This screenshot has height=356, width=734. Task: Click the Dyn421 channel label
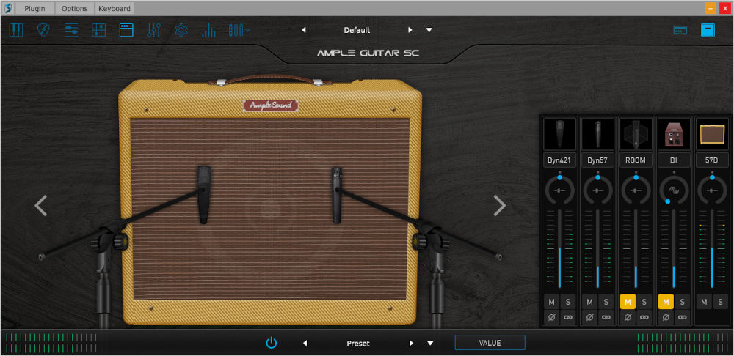pyautogui.click(x=560, y=160)
